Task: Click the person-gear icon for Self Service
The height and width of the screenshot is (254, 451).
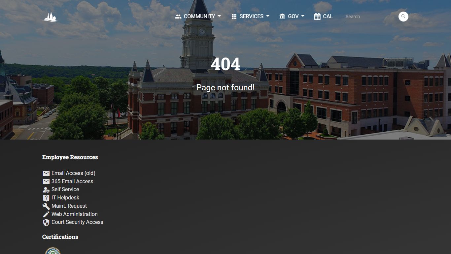Action: point(46,190)
